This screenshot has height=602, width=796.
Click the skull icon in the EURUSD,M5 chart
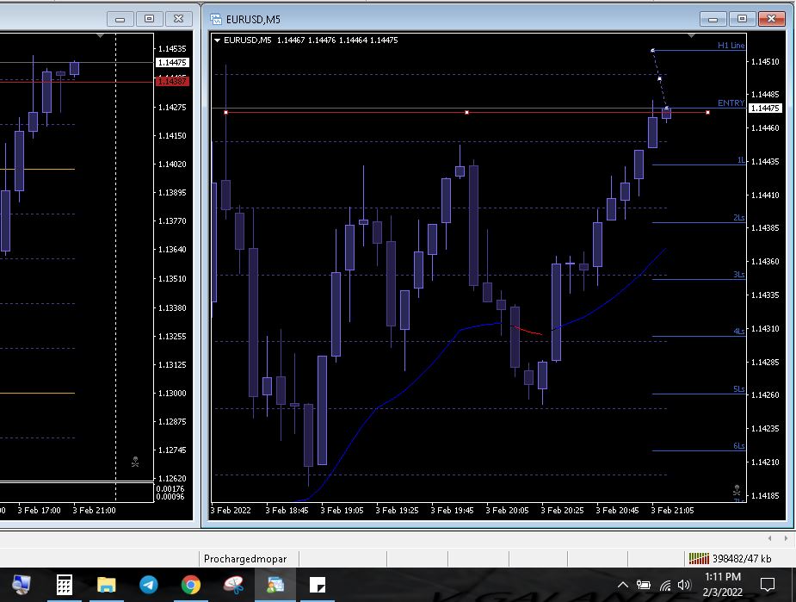[737, 489]
